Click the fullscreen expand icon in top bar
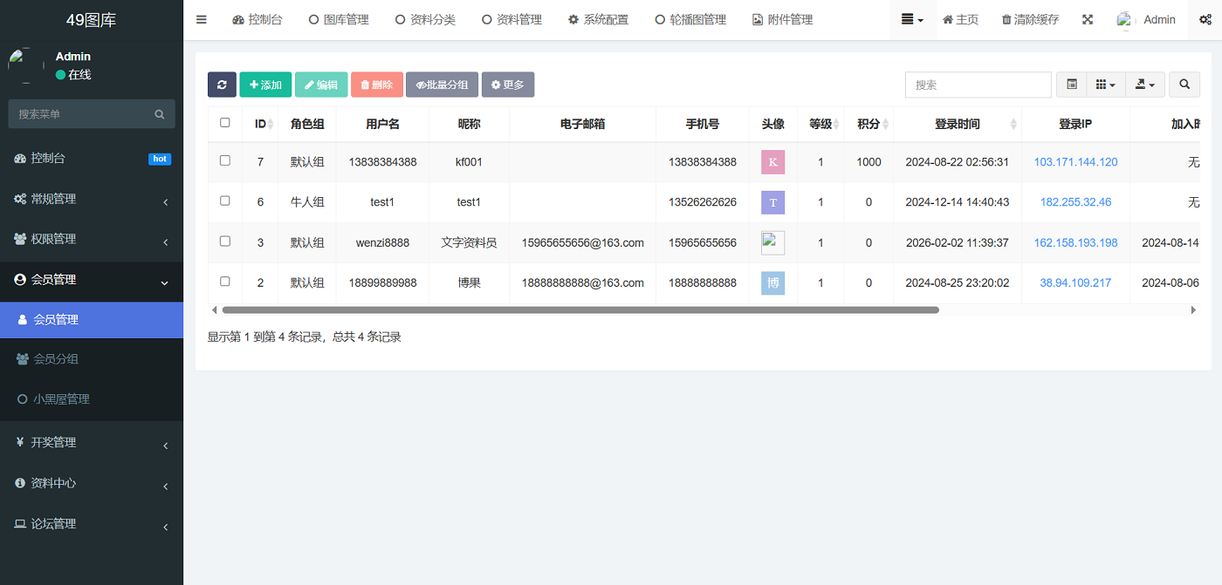1222x585 pixels. point(1087,18)
